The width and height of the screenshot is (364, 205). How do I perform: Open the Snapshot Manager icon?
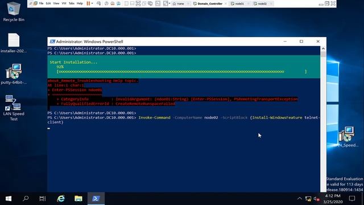(x=118, y=3)
